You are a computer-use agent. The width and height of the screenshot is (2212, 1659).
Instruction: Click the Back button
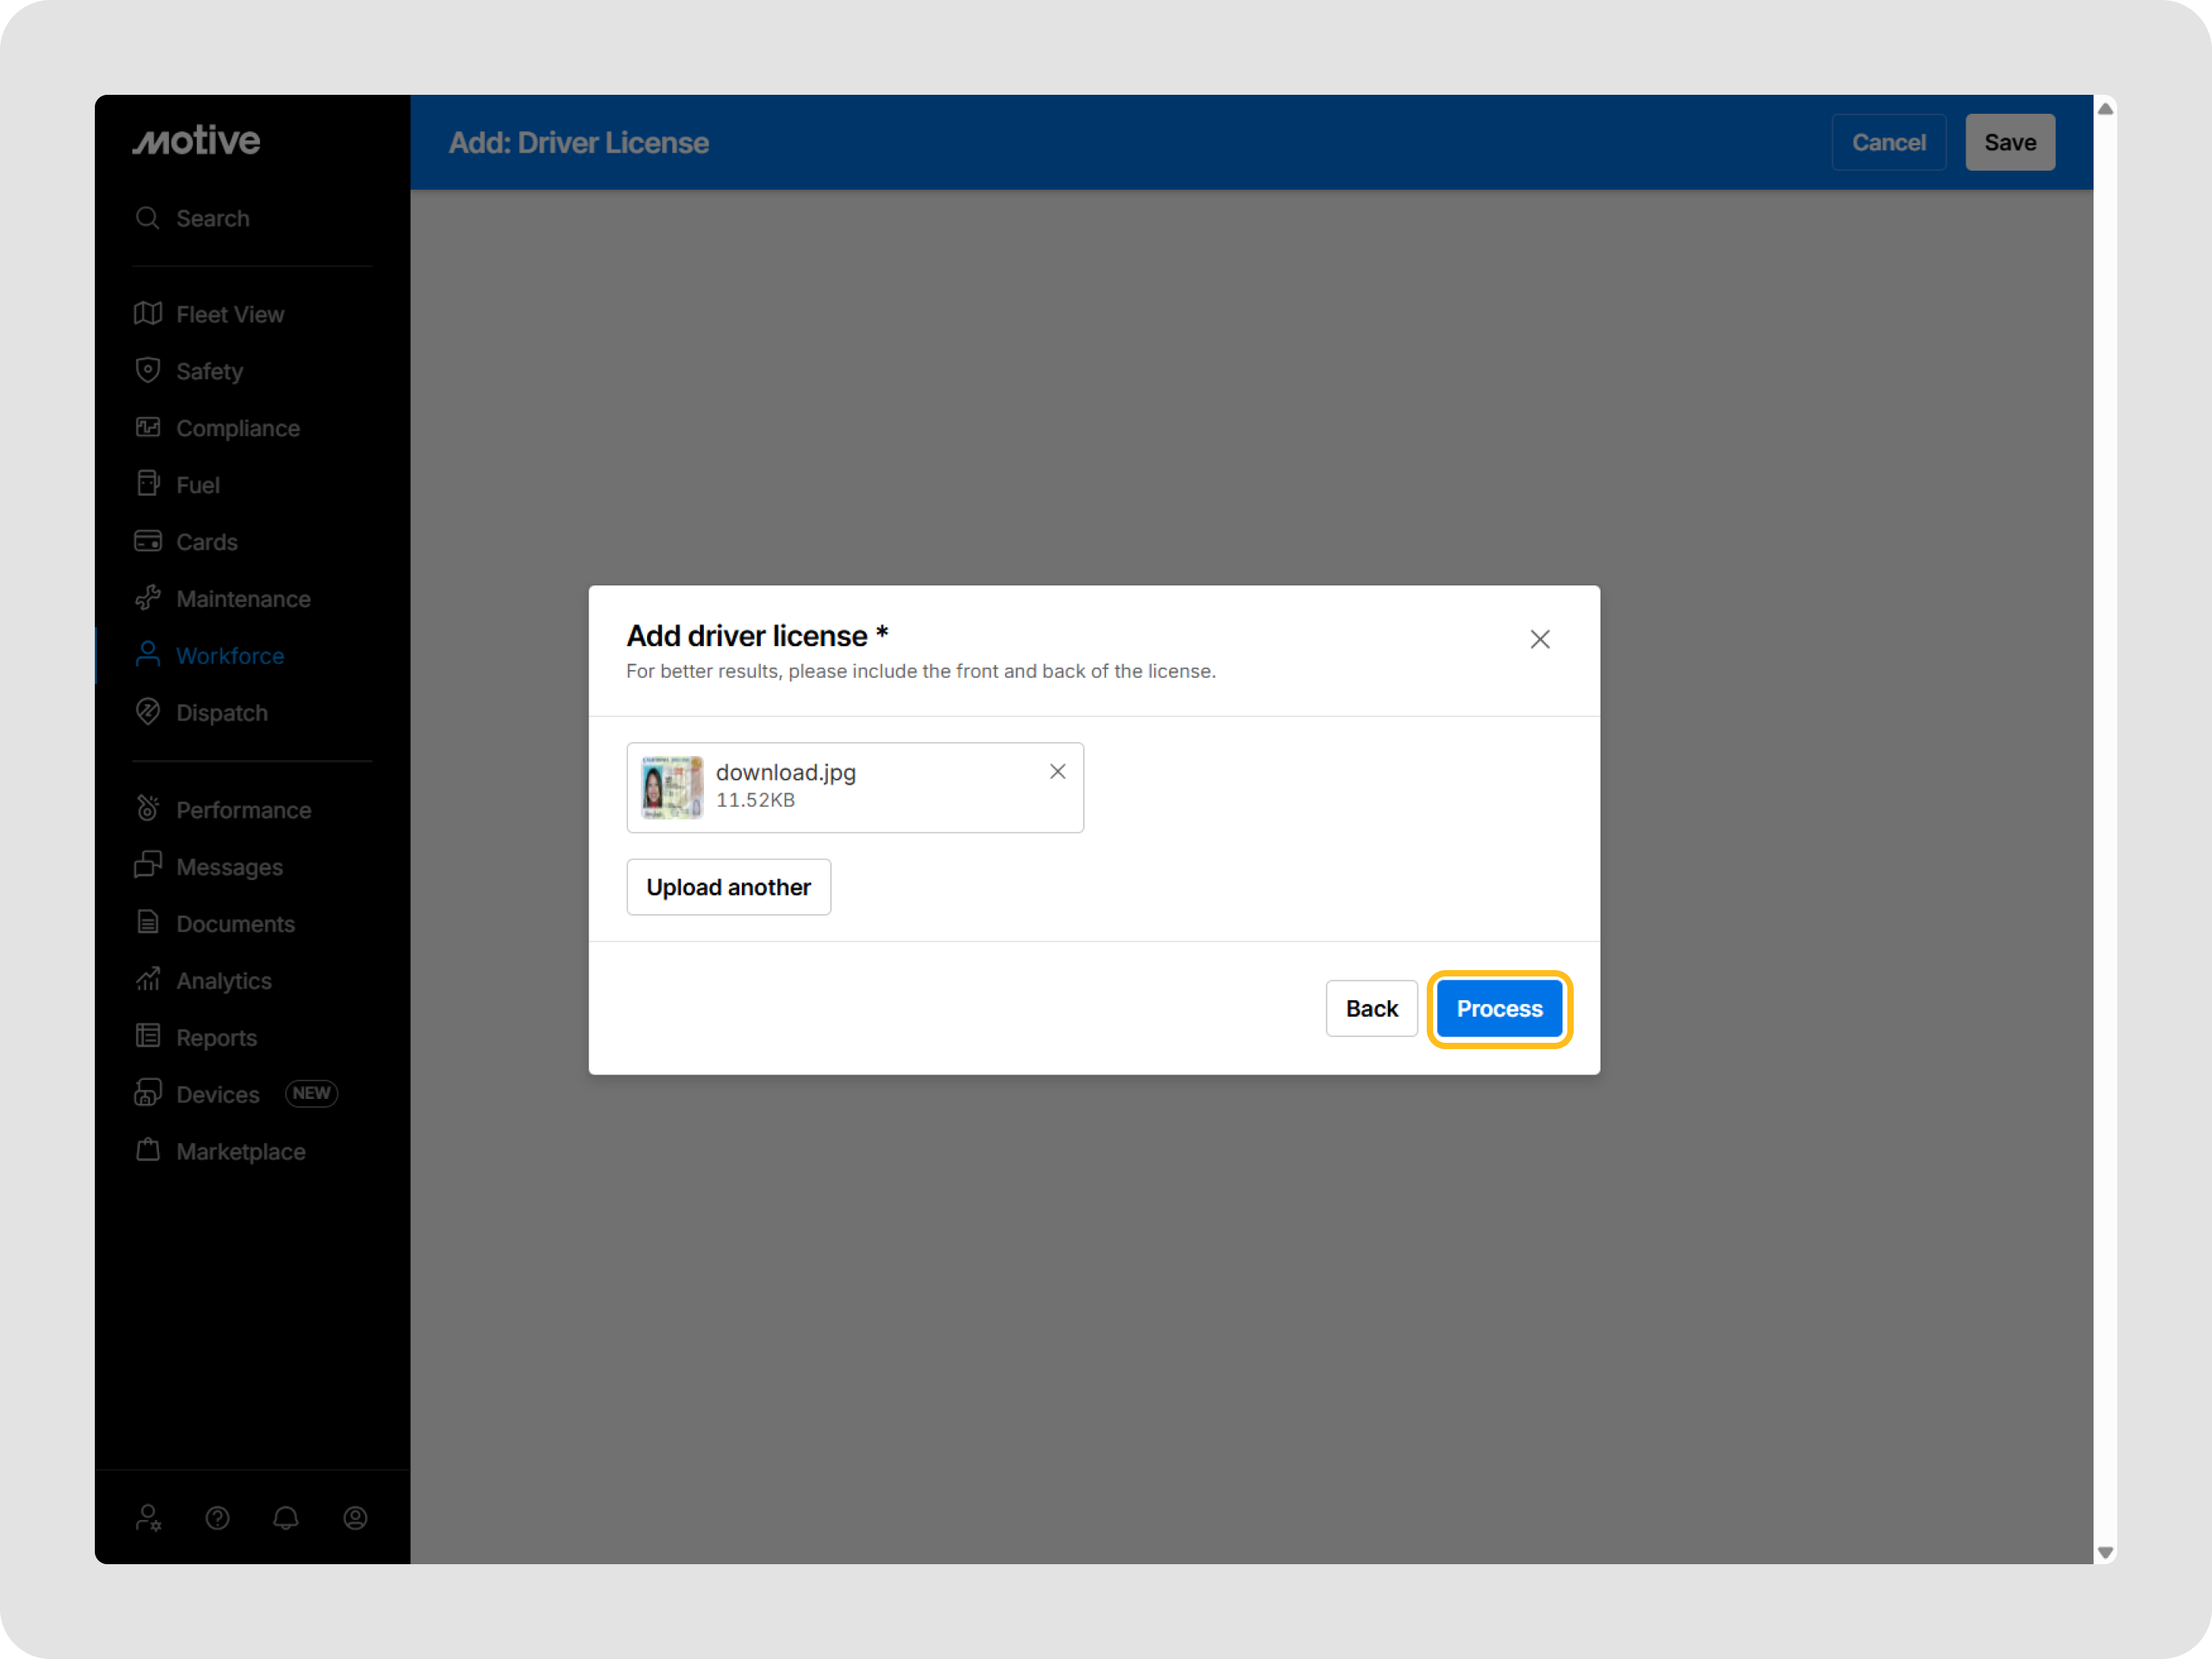click(x=1371, y=1008)
